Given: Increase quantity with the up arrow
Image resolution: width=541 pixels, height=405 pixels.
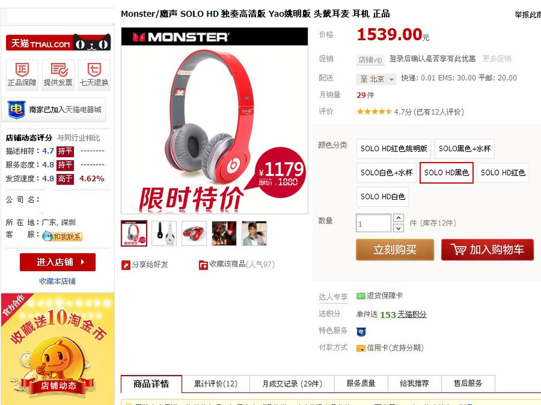Looking at the screenshot, I should (398, 218).
